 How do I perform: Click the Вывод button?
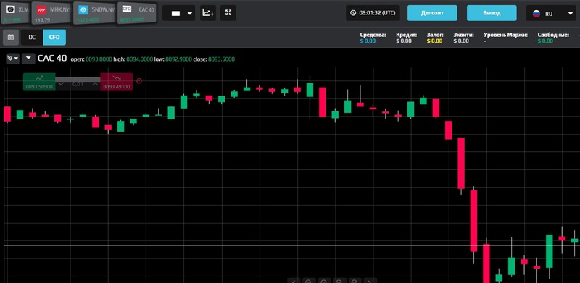pos(492,13)
